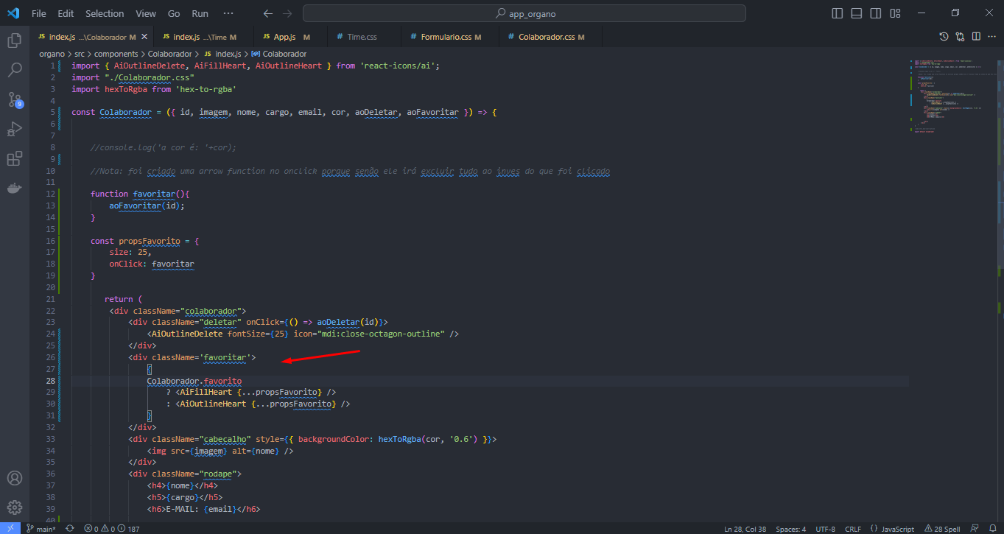The width and height of the screenshot is (1004, 534).
Task: Click 'Ln 28, Col 38' in status bar
Action: tap(745, 529)
